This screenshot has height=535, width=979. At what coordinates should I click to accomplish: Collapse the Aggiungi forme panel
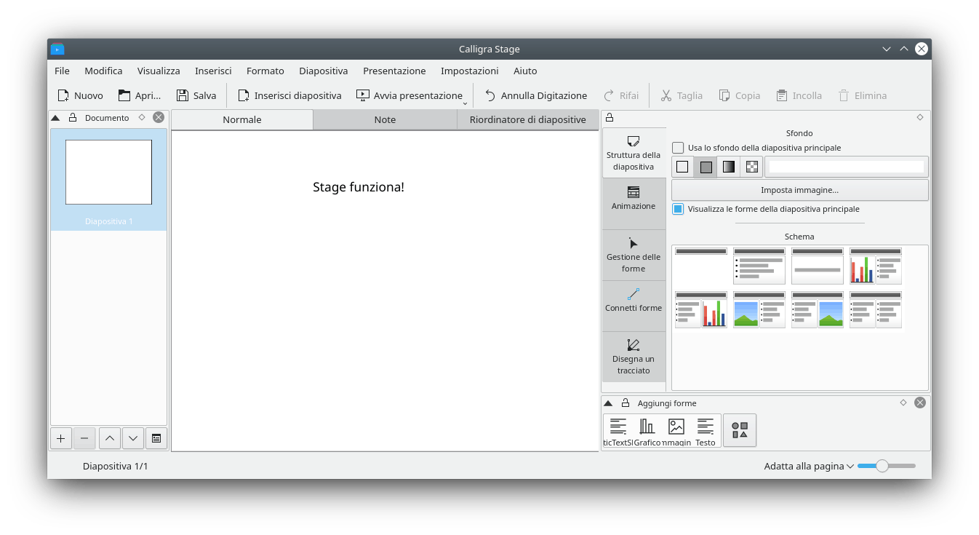[x=608, y=403]
